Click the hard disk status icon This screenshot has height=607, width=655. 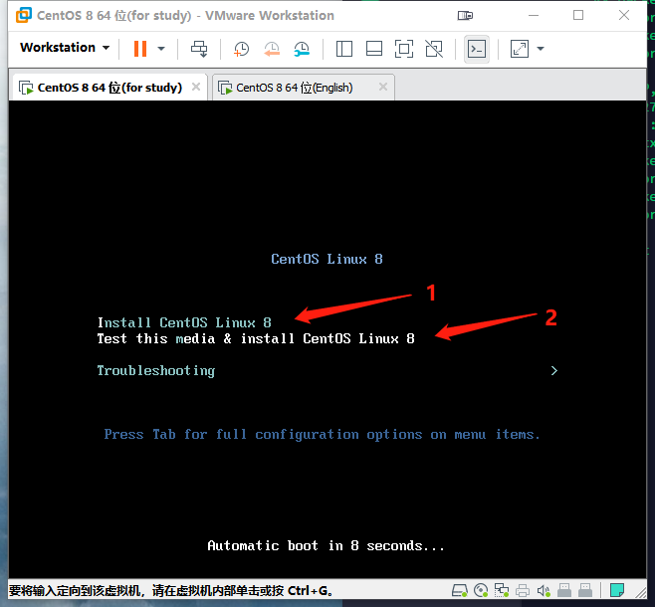pos(460,590)
